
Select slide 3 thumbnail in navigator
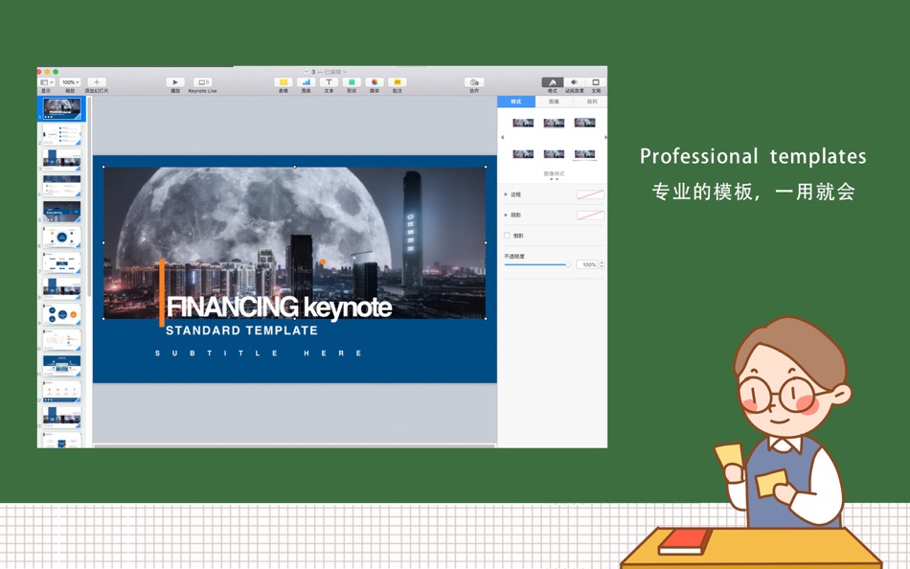[x=61, y=160]
